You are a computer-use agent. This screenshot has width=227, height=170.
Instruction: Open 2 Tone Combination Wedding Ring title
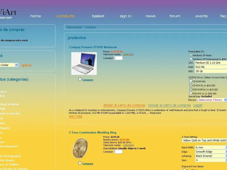tap(93, 132)
